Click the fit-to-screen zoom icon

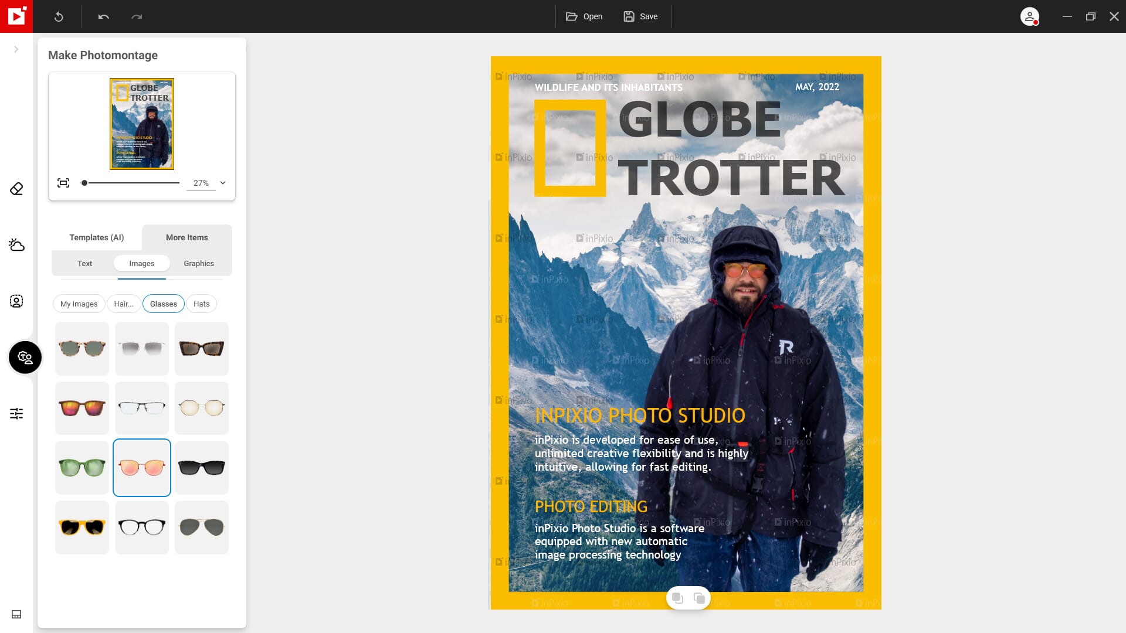(x=63, y=183)
